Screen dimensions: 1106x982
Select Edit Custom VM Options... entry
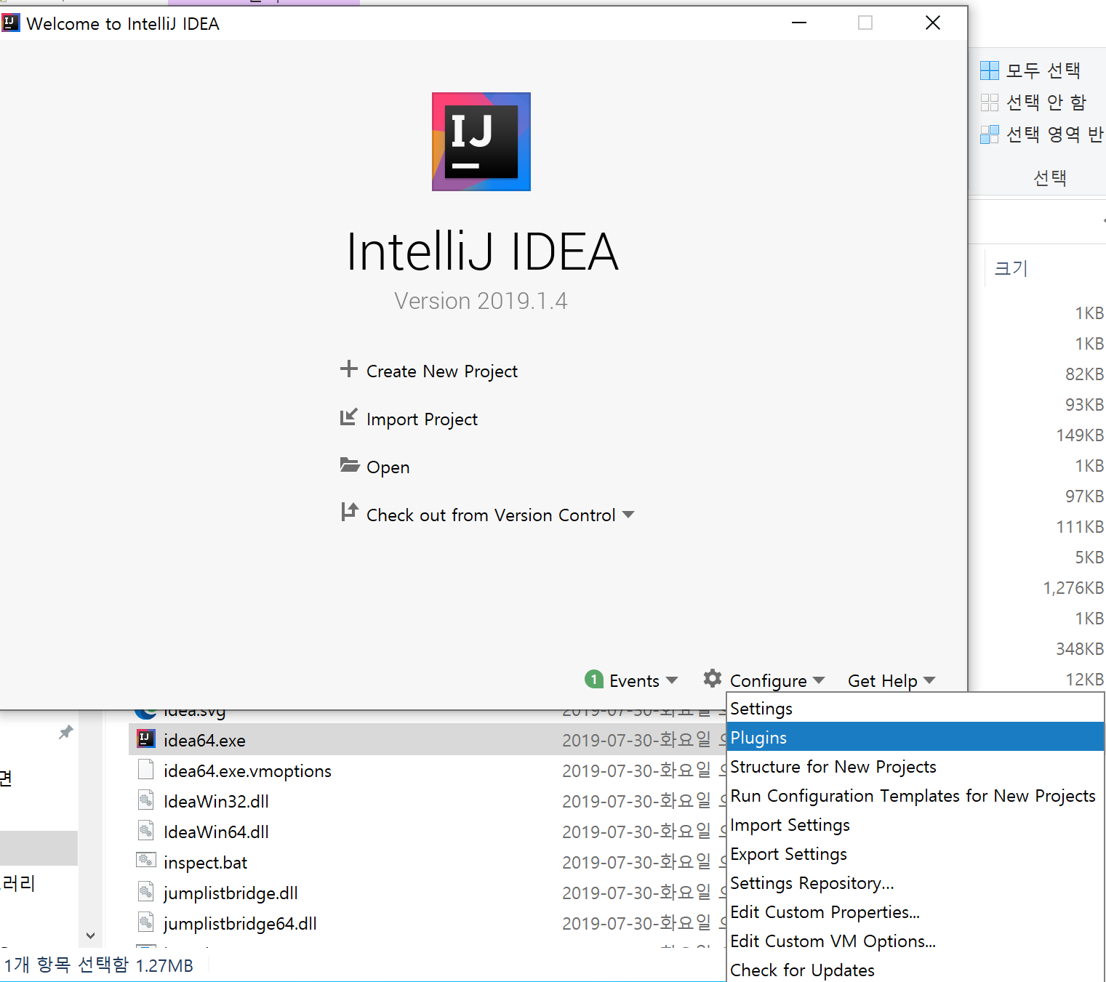point(915,941)
